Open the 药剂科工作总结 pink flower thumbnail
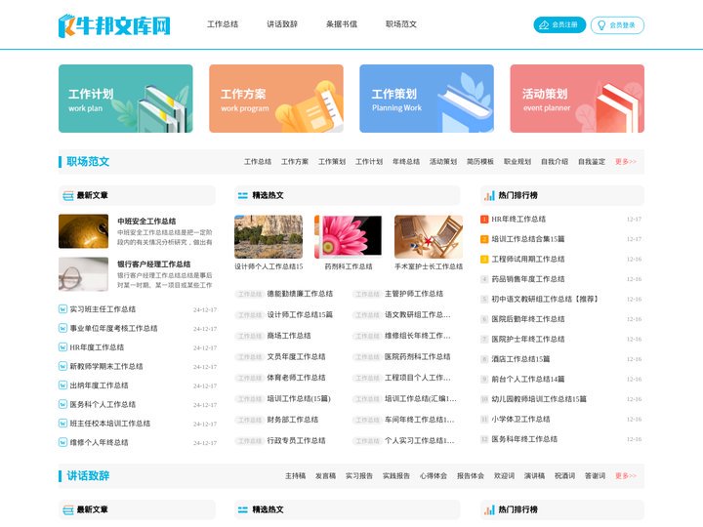 click(x=349, y=236)
